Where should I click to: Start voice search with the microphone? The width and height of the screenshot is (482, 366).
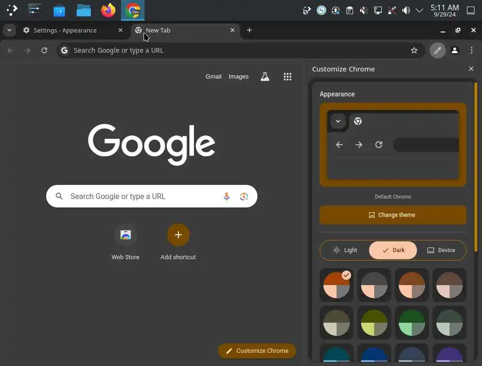[226, 196]
